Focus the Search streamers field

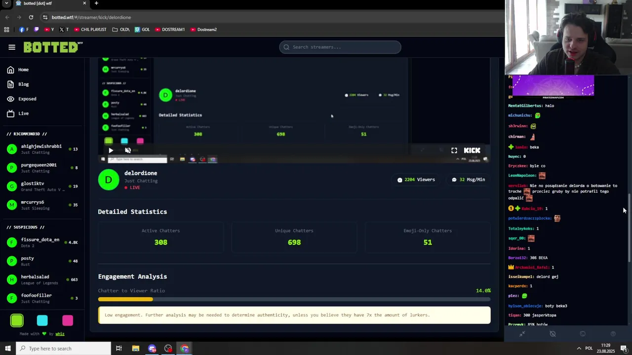click(x=340, y=47)
